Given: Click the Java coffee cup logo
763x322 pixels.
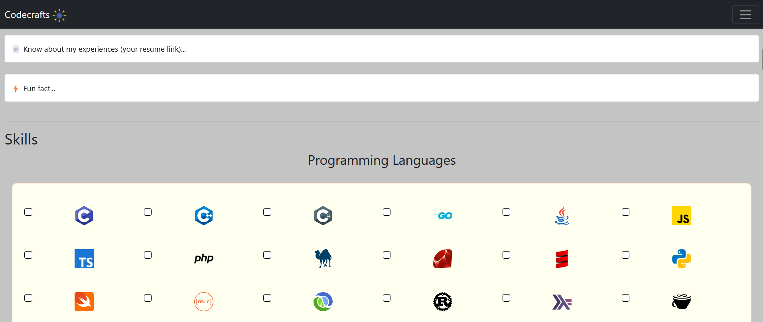Looking at the screenshot, I should point(562,216).
